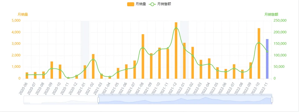Select the right handle of zoom slider
This screenshot has width=299, height=112.
(272, 100)
